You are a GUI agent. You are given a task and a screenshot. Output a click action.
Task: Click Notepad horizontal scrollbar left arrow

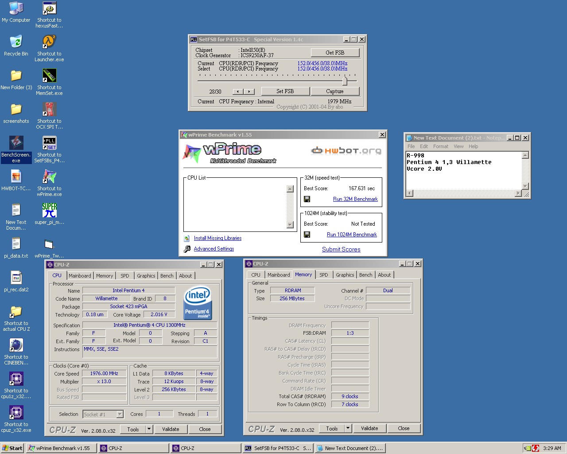[x=410, y=193]
